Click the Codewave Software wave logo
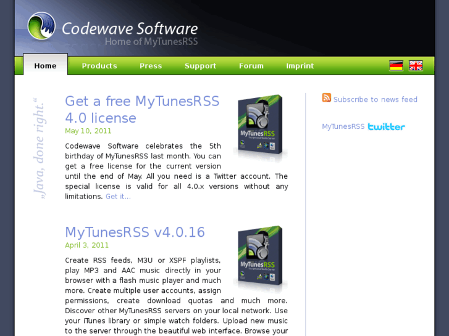The width and height of the screenshot is (449, 336). coord(41,26)
